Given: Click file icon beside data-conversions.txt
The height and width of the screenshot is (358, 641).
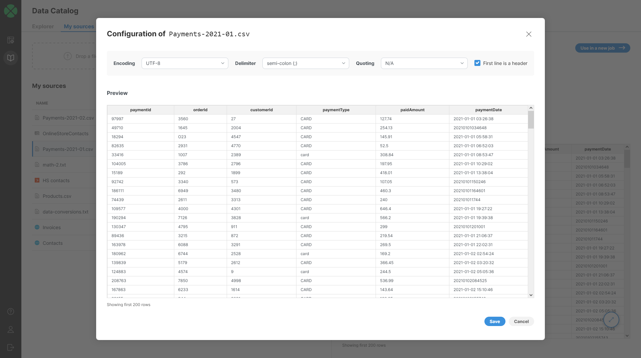Looking at the screenshot, I should [37, 211].
